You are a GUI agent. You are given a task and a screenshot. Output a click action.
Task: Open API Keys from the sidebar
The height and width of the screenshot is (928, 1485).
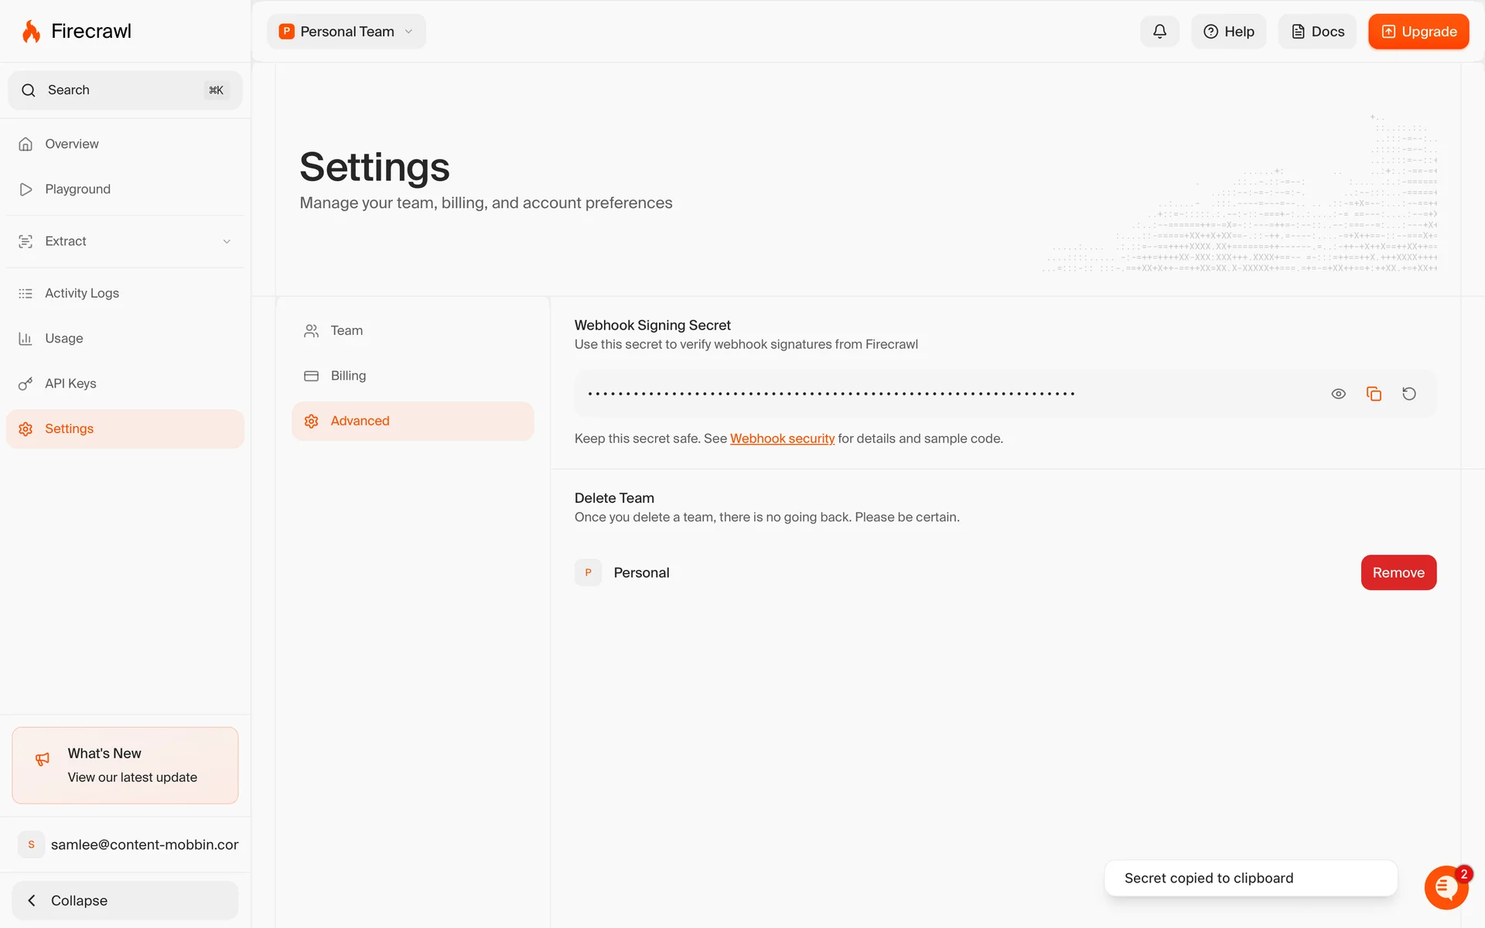pos(70,384)
